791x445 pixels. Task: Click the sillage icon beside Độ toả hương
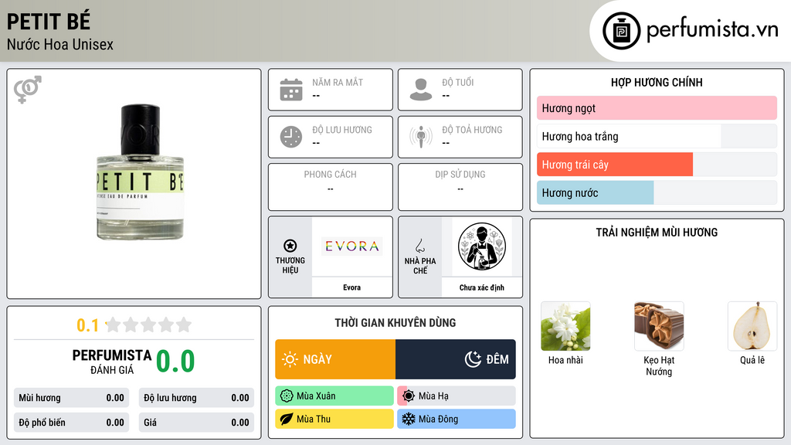421,137
